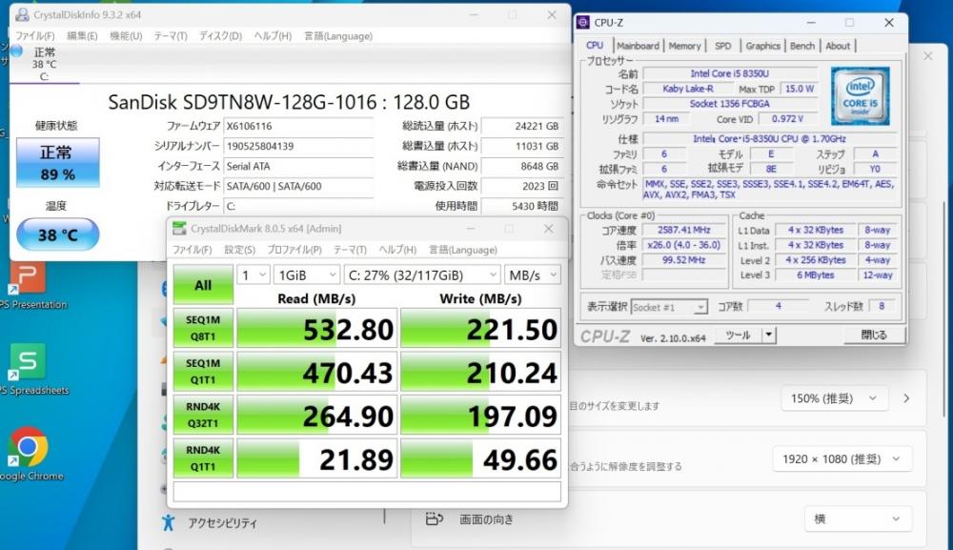Open the 編集(E) menu in CrystalDiskInfo

pos(82,36)
